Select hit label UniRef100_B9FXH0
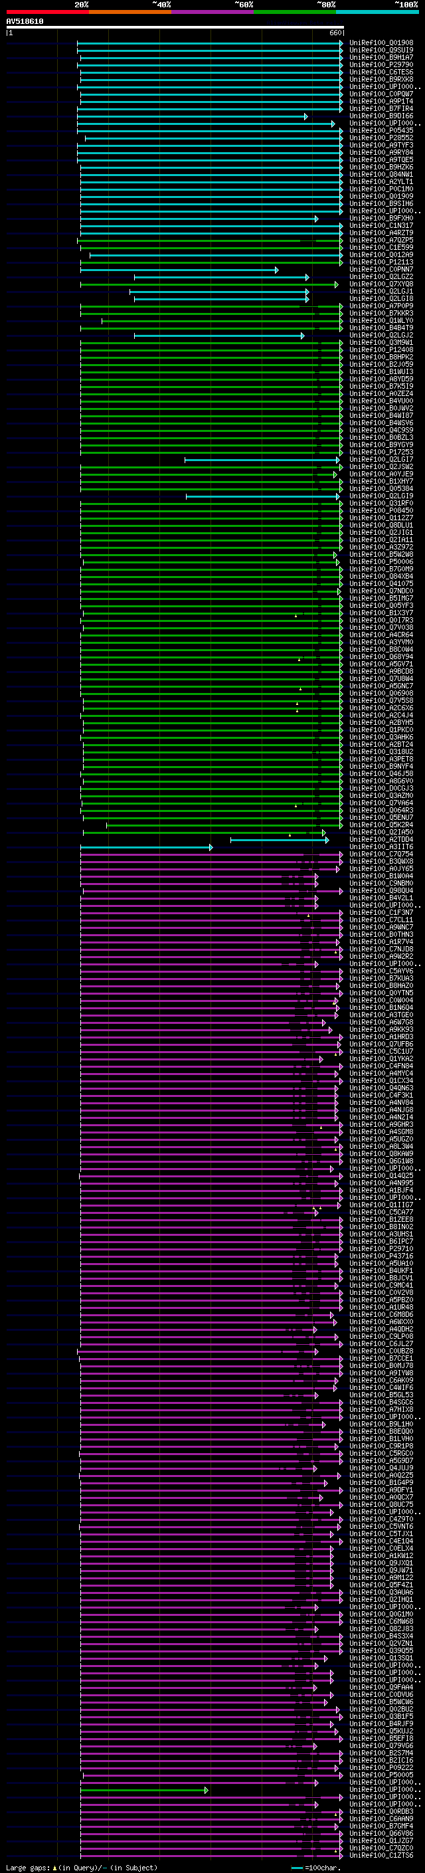Screen dimensions: 425x1873 381,218
